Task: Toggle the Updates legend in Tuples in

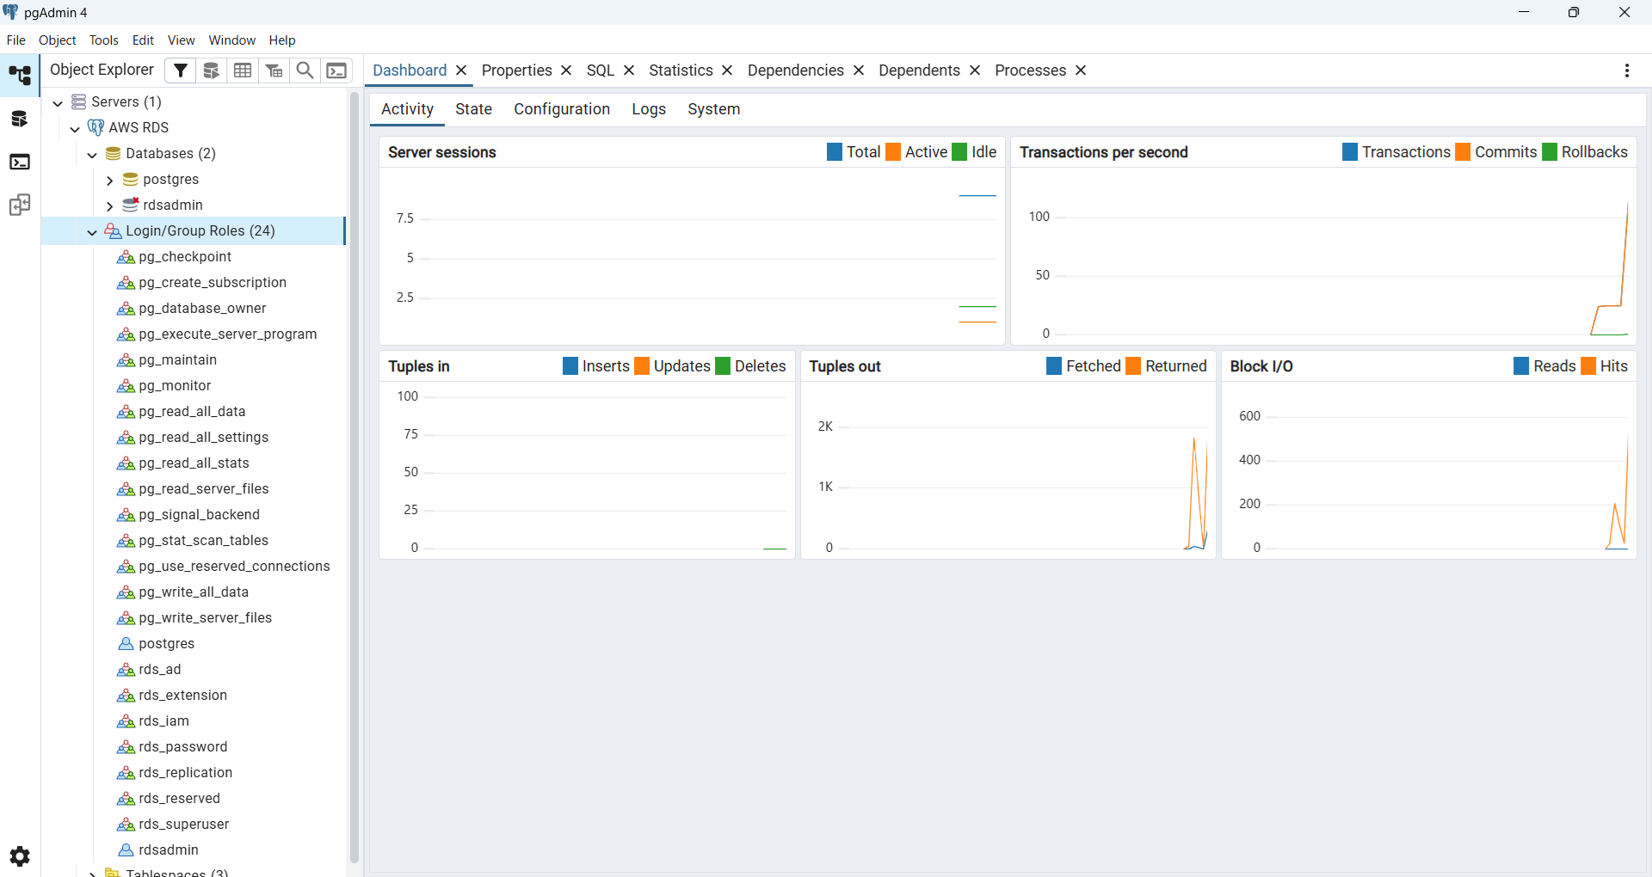Action: [673, 366]
